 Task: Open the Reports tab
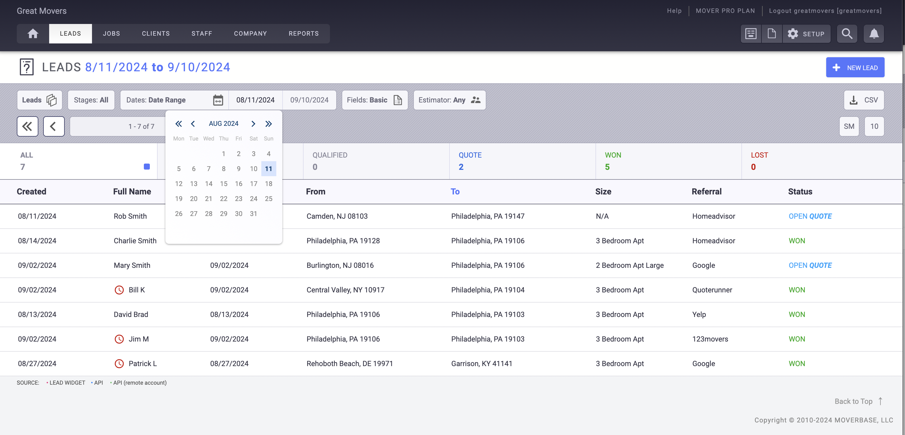[x=304, y=34]
